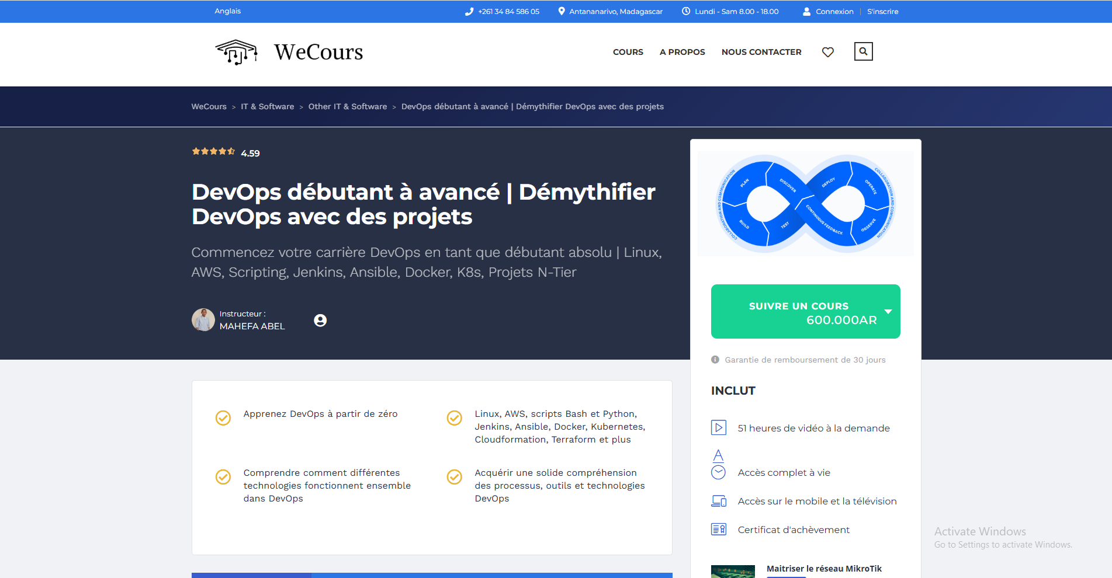Click the INCLUT heading
Image resolution: width=1112 pixels, height=578 pixels.
click(x=733, y=391)
